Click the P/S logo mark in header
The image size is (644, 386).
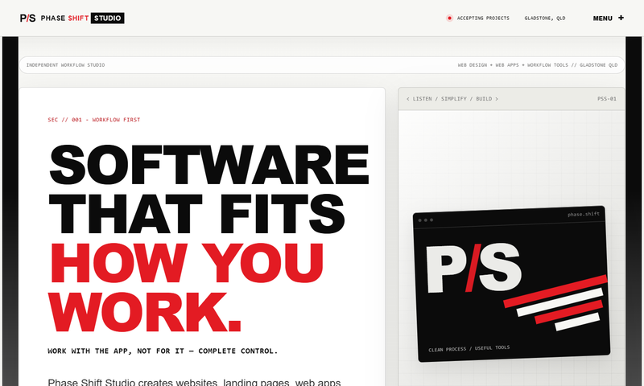coord(28,18)
